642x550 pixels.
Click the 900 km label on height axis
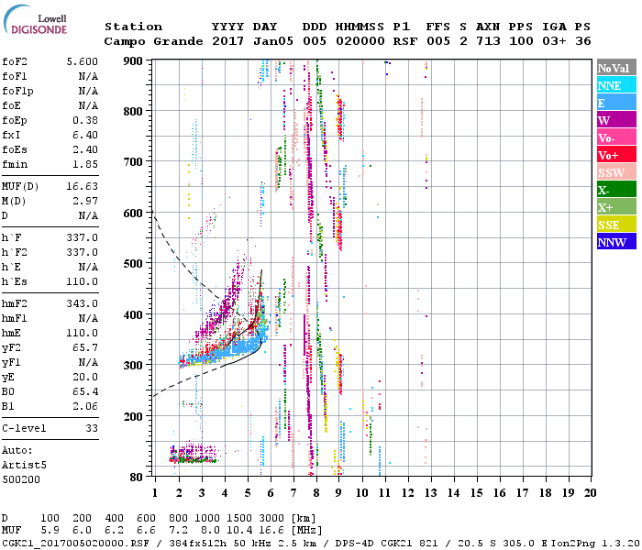tap(133, 61)
